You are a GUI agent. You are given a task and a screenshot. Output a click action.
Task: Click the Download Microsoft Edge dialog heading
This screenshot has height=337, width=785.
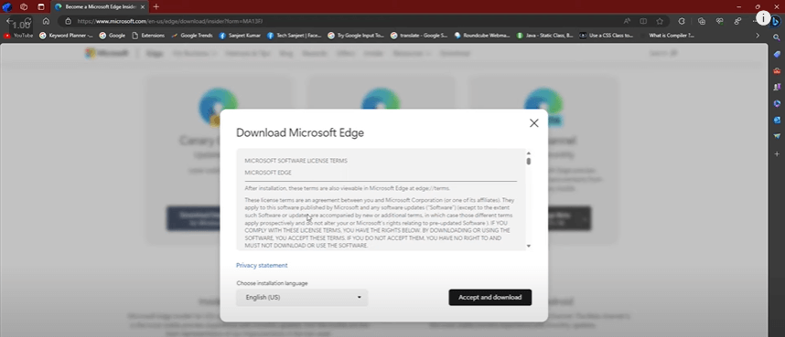pyautogui.click(x=300, y=133)
